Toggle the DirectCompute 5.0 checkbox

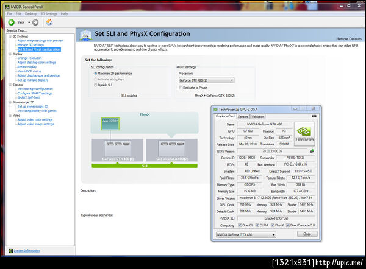click(288, 225)
